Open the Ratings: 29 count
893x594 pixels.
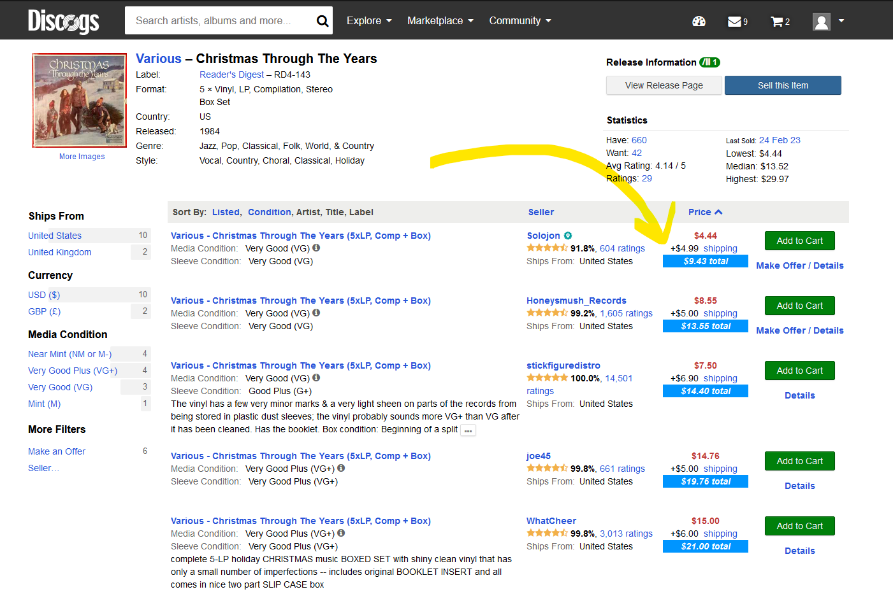pos(646,178)
